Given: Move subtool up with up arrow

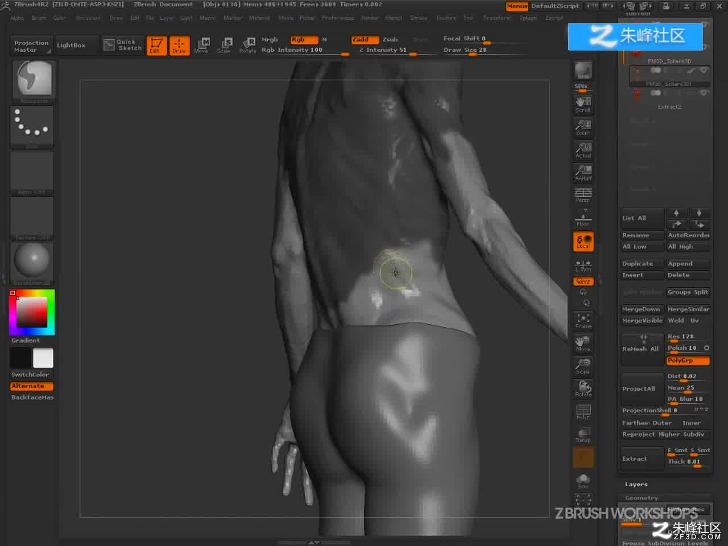Looking at the screenshot, I should pos(676,213).
